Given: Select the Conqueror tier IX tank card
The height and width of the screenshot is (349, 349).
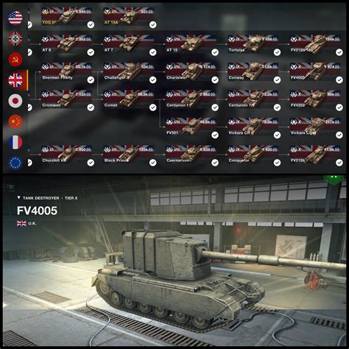Looking at the screenshot, I should pyautogui.click(x=253, y=155).
